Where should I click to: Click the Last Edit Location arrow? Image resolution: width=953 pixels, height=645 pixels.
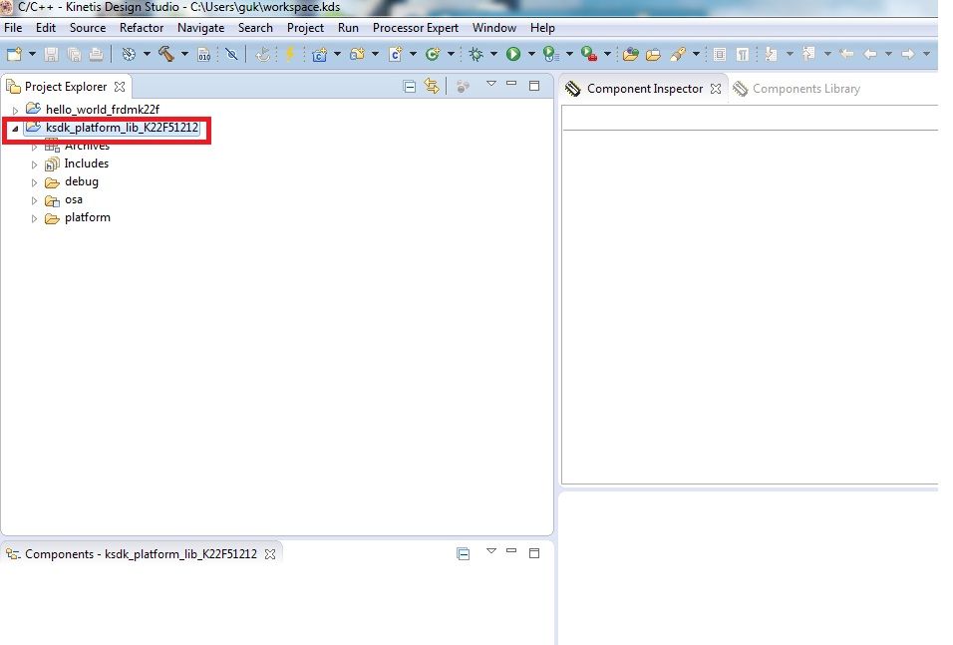(x=846, y=54)
